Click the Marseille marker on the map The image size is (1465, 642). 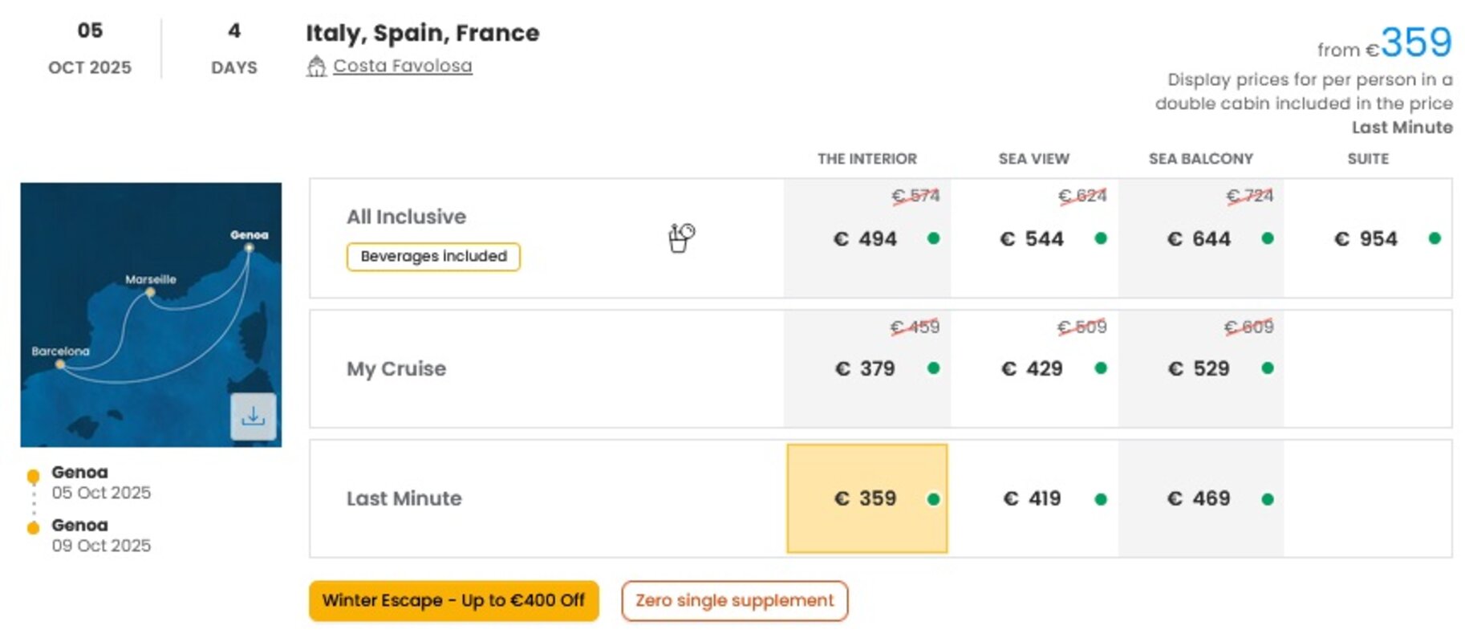(150, 293)
